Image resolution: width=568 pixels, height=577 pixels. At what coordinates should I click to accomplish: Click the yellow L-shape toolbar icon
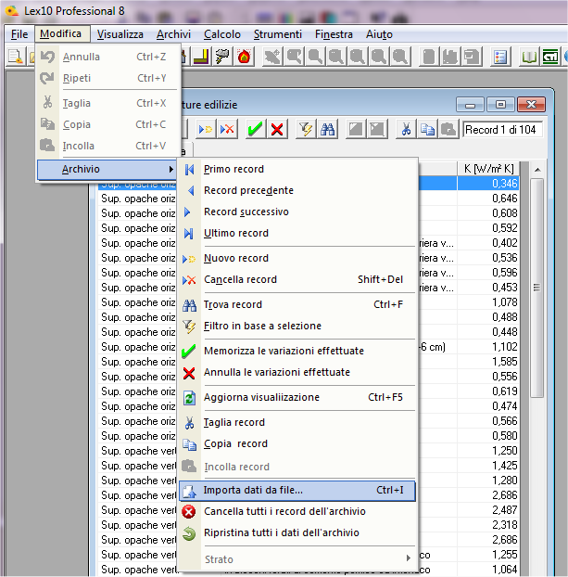[201, 57]
